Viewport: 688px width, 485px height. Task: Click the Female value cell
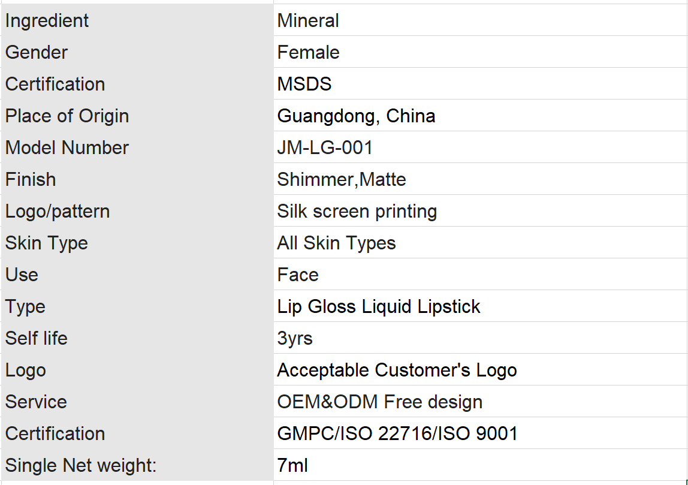click(481, 52)
